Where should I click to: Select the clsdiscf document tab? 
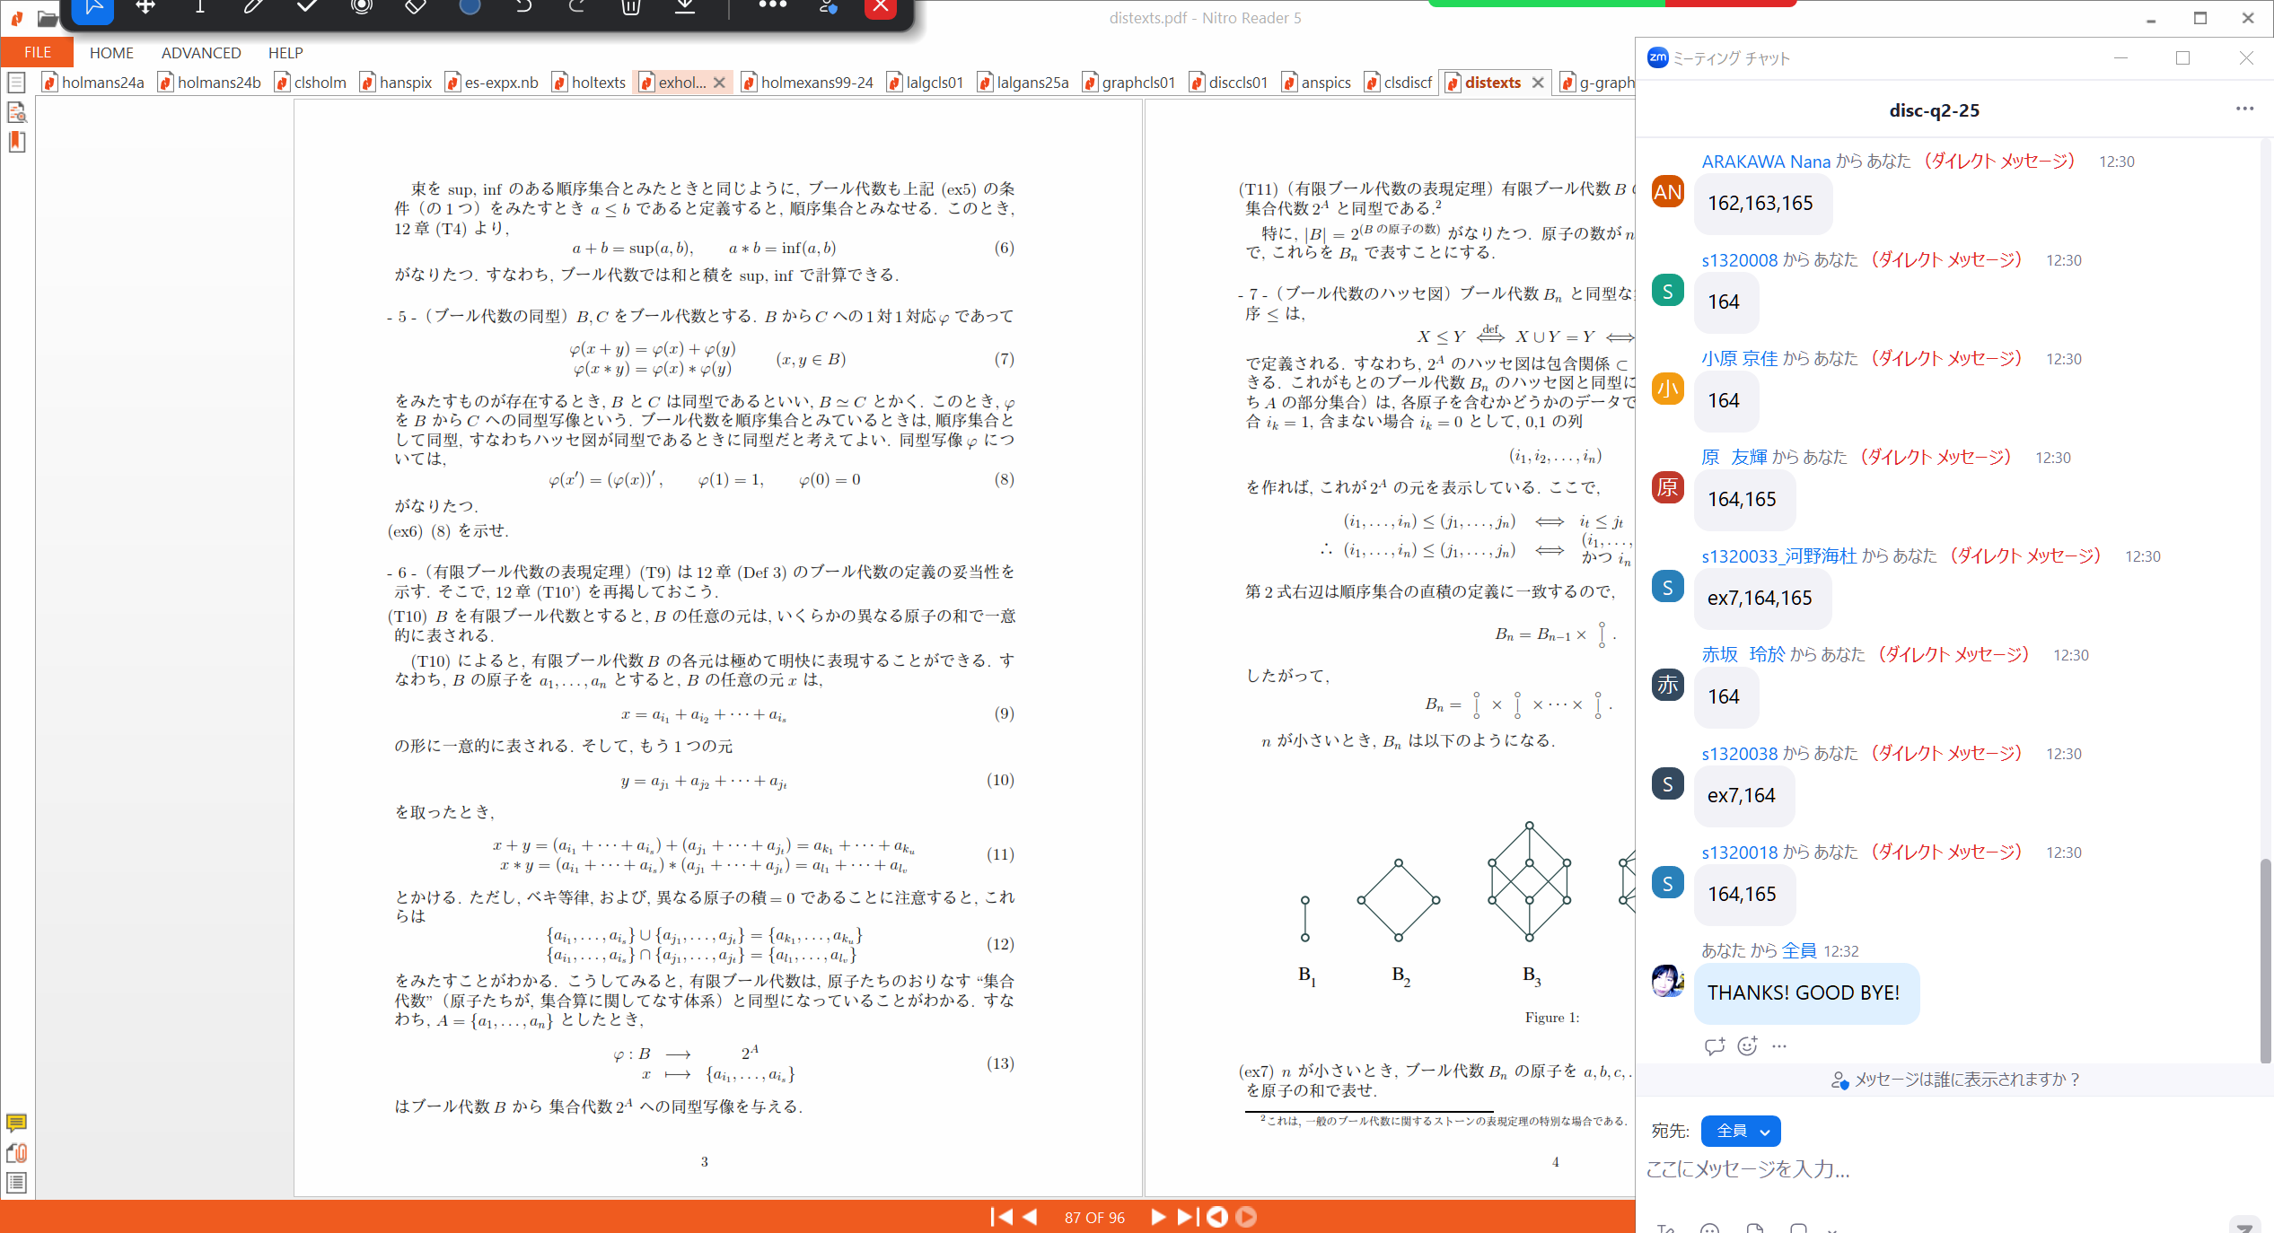[1399, 83]
